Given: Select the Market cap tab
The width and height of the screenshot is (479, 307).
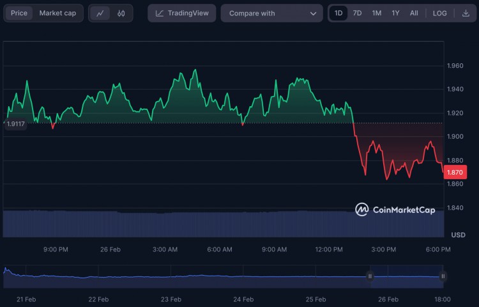Looking at the screenshot, I should [x=57, y=13].
